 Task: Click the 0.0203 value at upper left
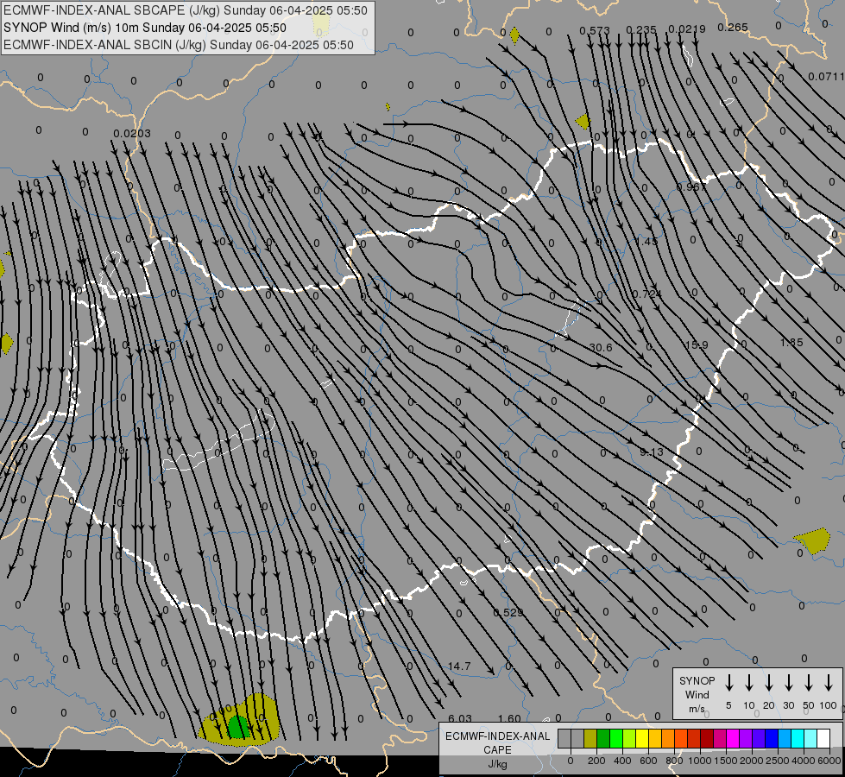point(132,133)
